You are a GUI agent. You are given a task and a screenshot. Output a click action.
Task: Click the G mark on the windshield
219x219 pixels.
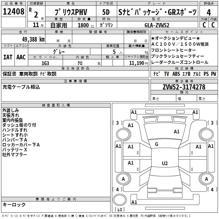point(157,144)
